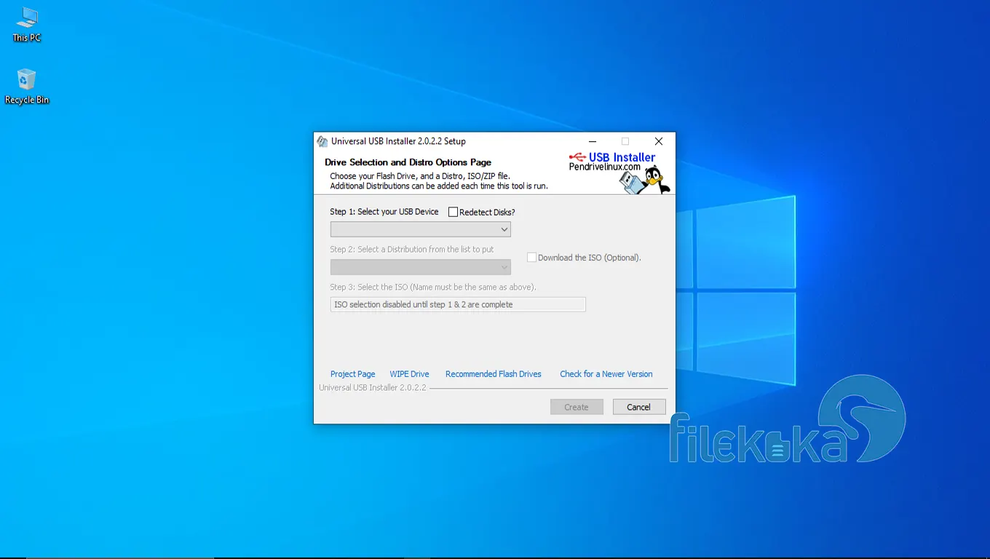The height and width of the screenshot is (559, 990).
Task: Enable the Redetect Disks checkbox
Action: pyautogui.click(x=454, y=212)
